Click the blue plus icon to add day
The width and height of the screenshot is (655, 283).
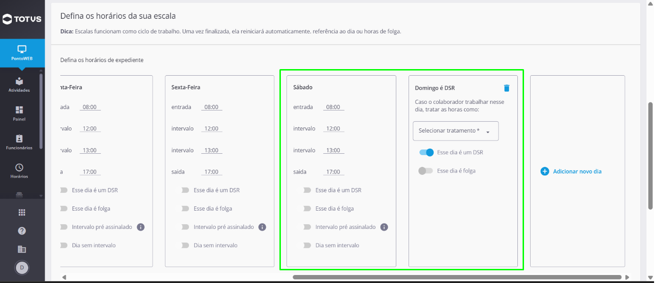(x=545, y=172)
